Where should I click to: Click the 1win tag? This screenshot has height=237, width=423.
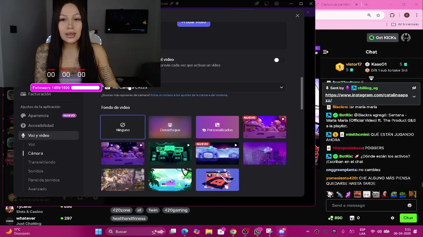[x=153, y=210]
